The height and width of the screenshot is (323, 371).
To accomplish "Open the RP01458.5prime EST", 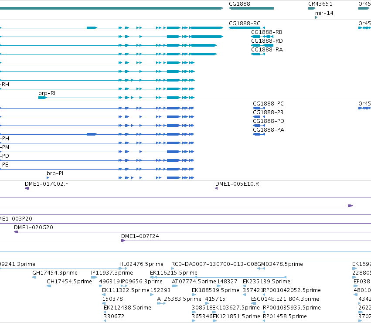I will tap(264, 321).
